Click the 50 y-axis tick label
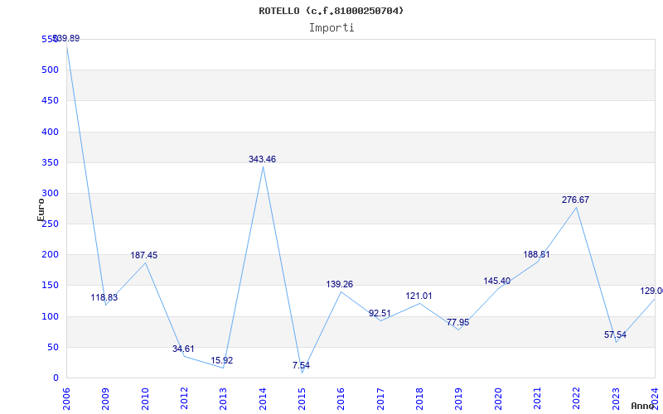Image resolution: width=663 pixels, height=414 pixels. coord(53,347)
